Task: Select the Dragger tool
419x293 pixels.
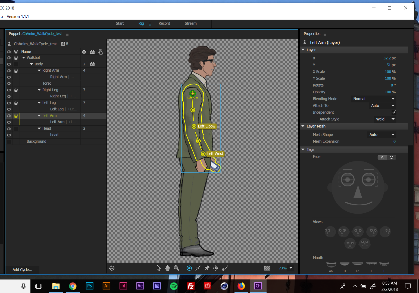Action: (215, 268)
